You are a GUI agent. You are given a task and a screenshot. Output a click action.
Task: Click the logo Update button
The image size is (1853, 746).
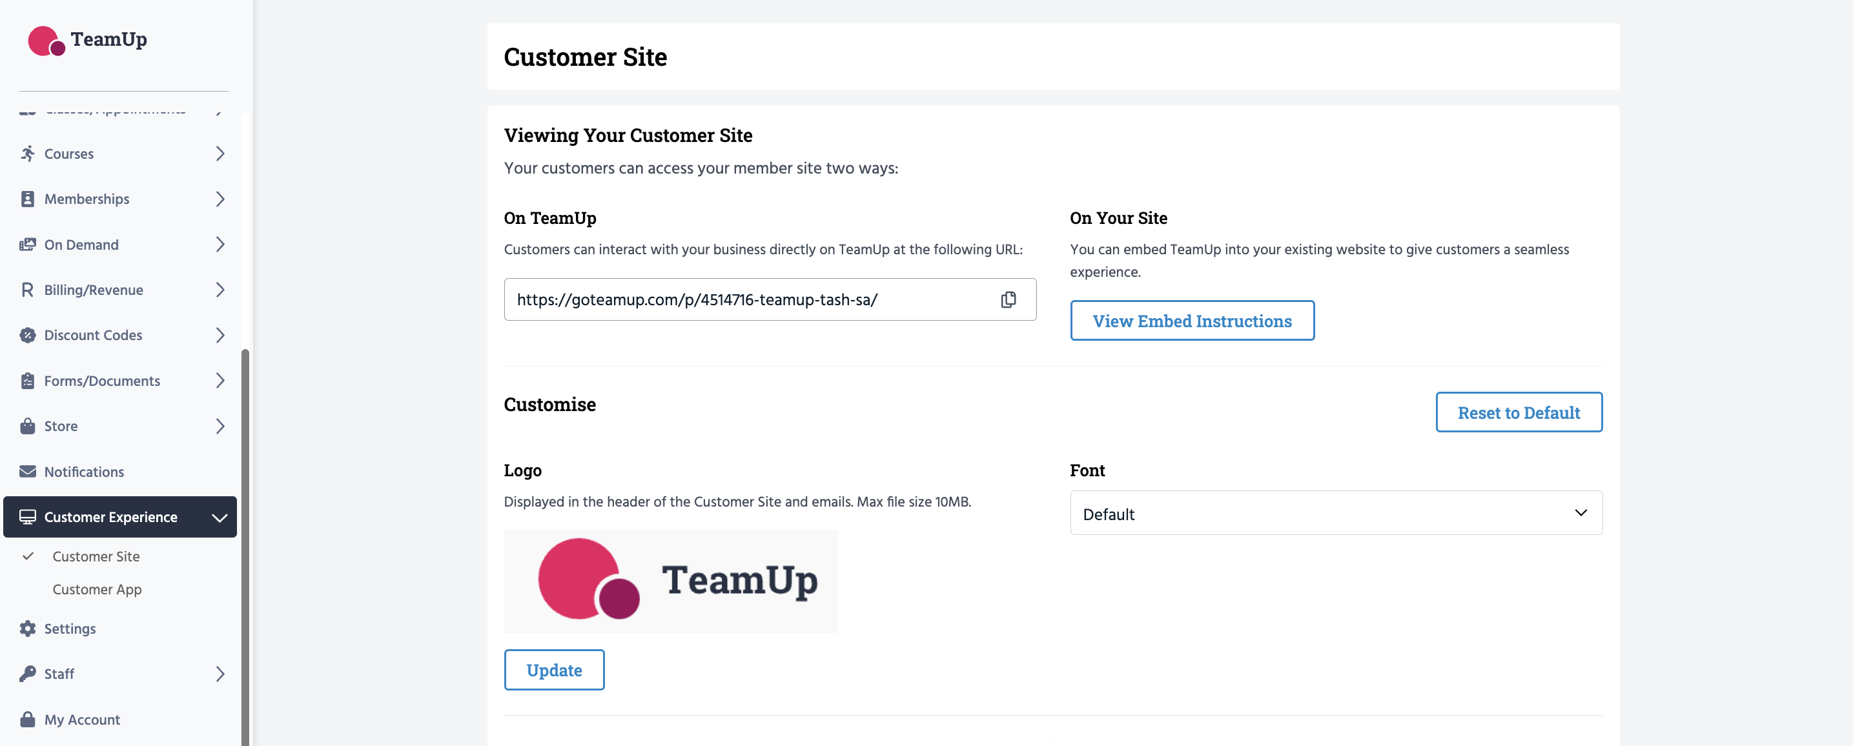tap(553, 670)
